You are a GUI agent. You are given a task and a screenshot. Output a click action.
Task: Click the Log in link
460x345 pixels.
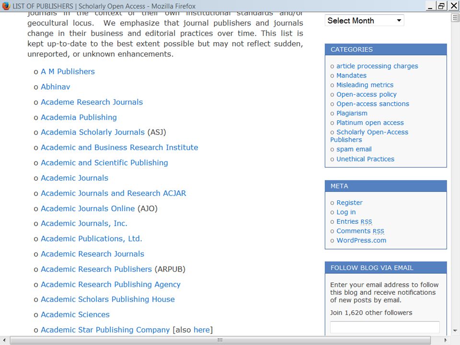[346, 212]
